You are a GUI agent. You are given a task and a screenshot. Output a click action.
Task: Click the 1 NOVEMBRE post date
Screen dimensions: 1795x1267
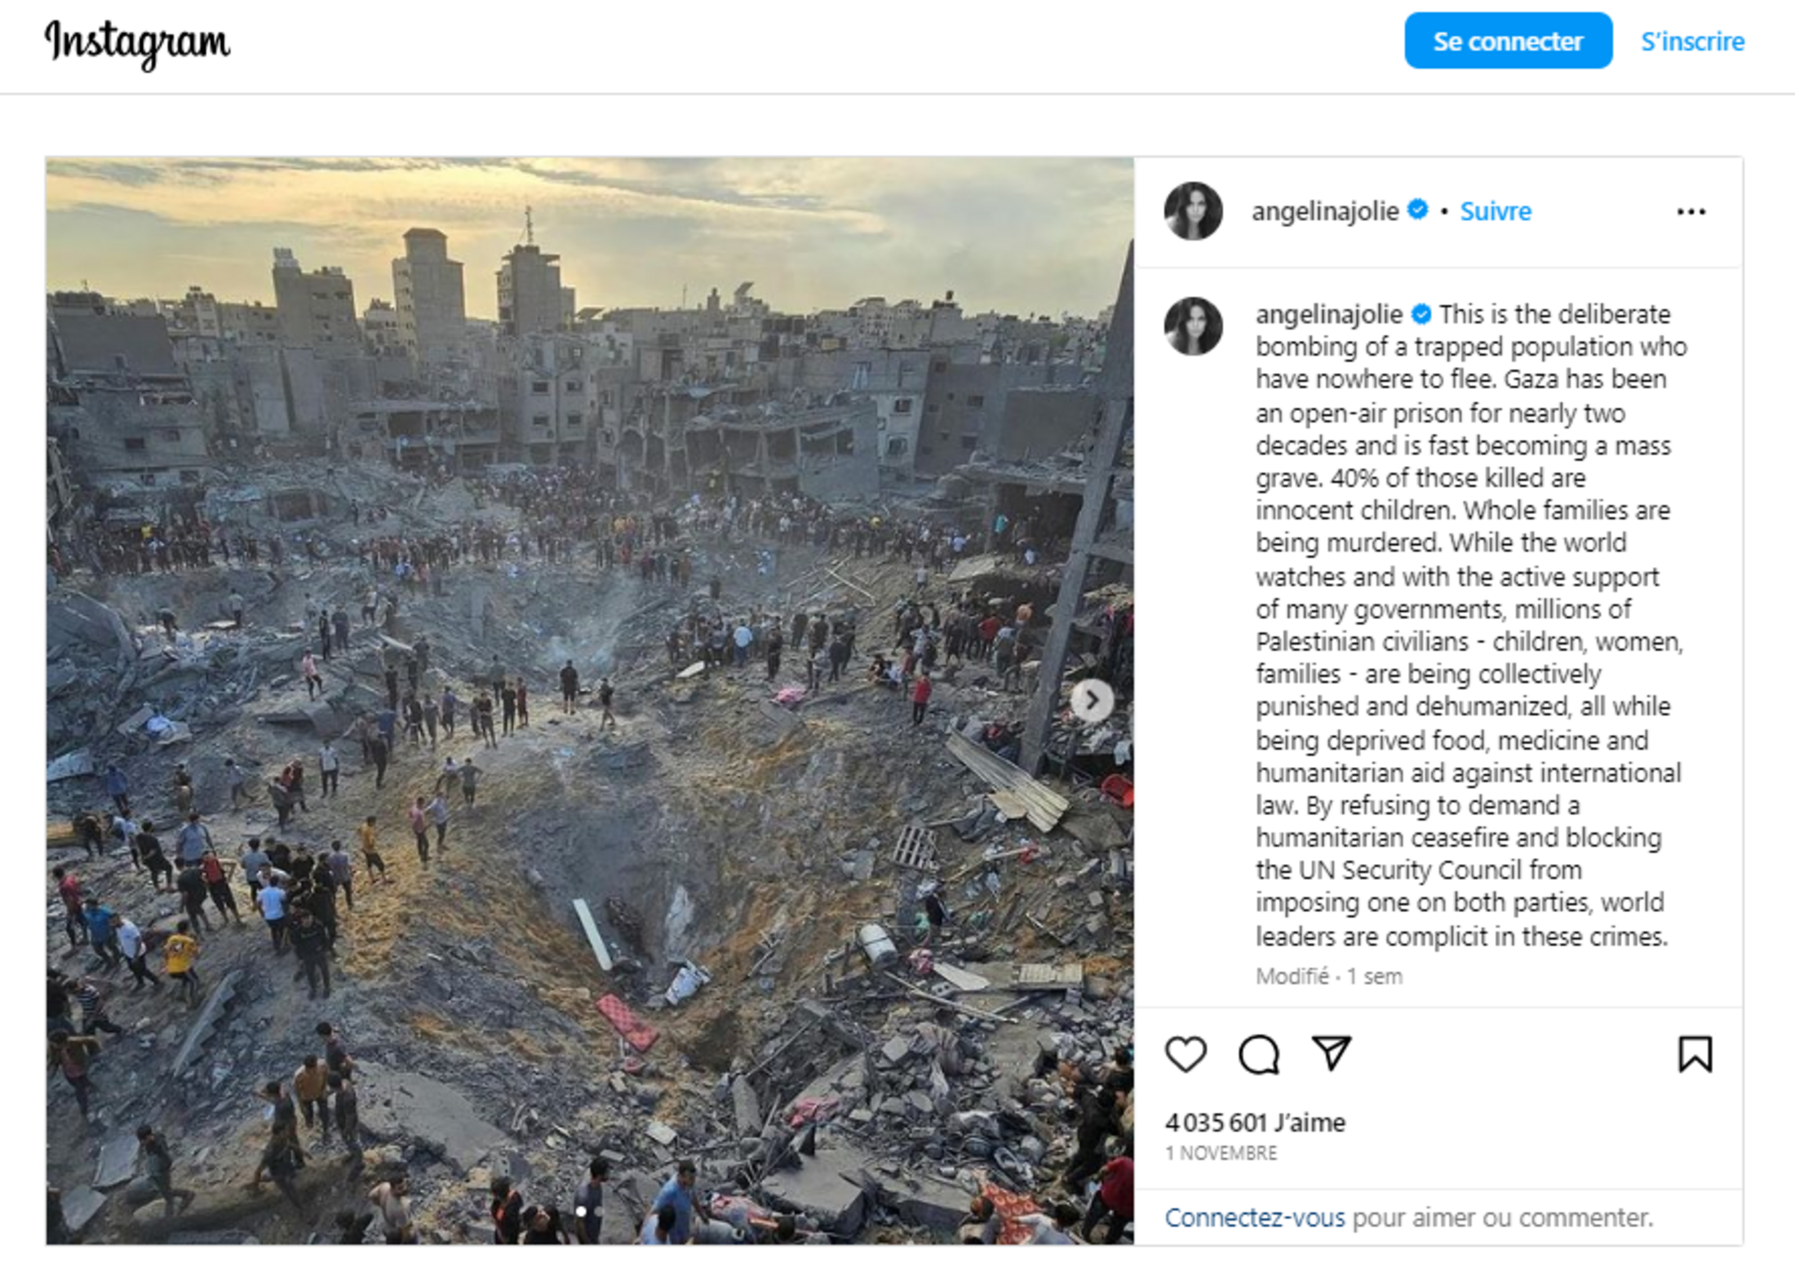pos(1221,1153)
